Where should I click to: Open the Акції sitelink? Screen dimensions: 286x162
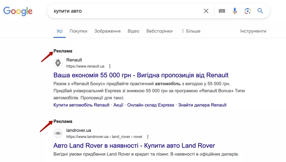pyautogui.click(x=118, y=105)
